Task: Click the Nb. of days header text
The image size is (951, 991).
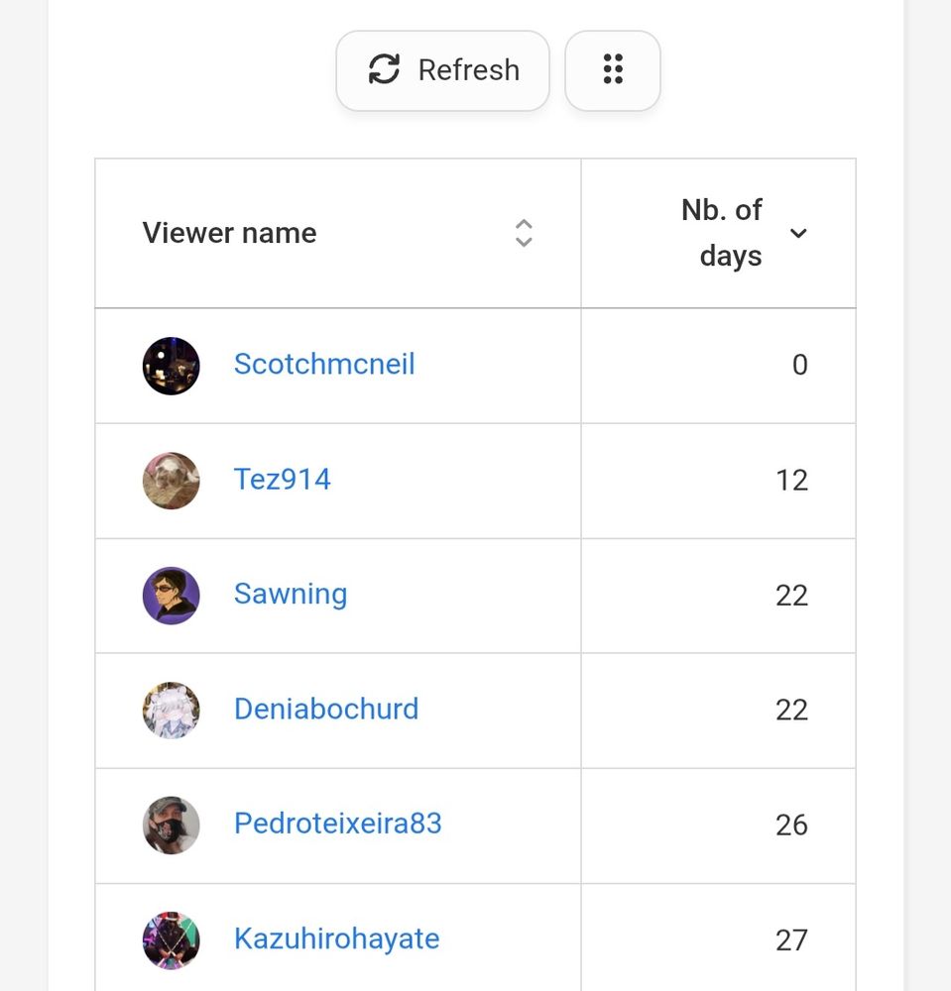Action: 722,233
